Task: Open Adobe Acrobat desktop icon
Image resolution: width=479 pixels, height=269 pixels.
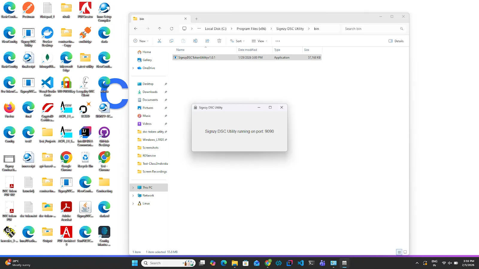Action: [x=66, y=211]
